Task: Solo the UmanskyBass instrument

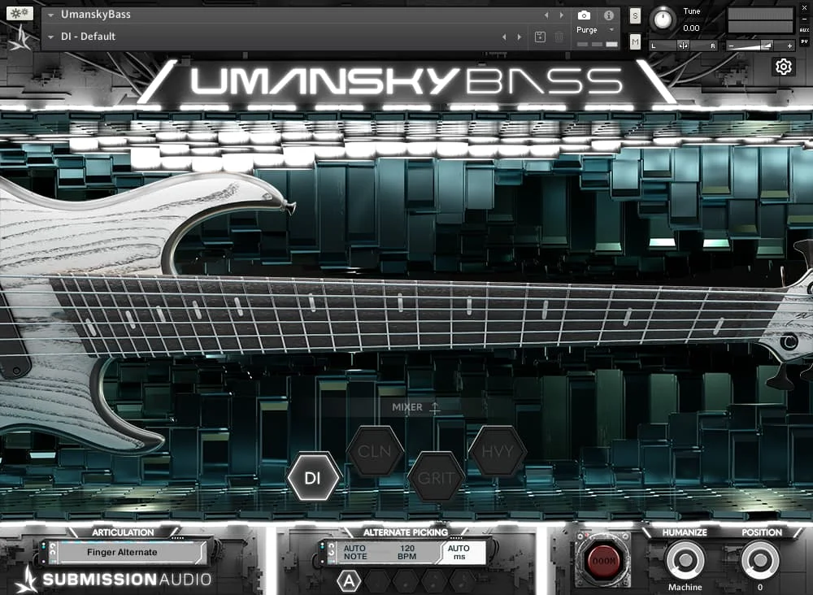Action: (x=635, y=15)
